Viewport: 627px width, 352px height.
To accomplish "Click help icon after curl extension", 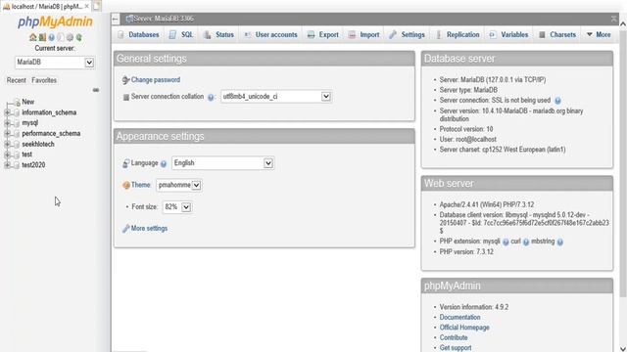I will (526, 242).
